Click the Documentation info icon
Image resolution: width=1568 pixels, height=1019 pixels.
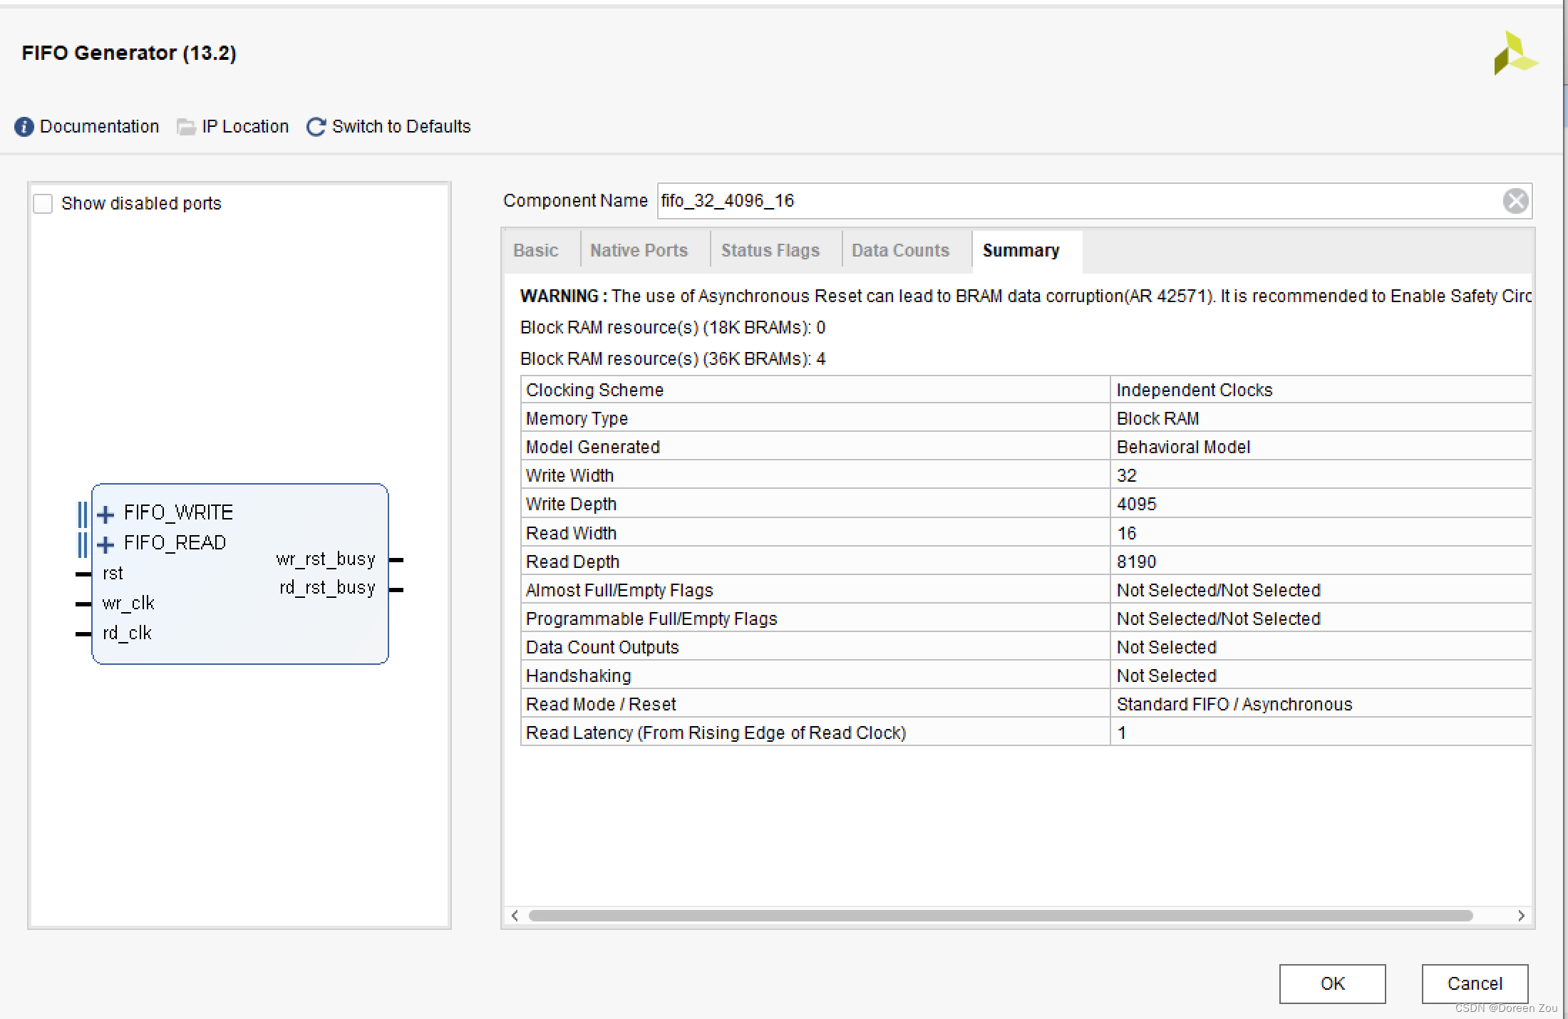[24, 127]
